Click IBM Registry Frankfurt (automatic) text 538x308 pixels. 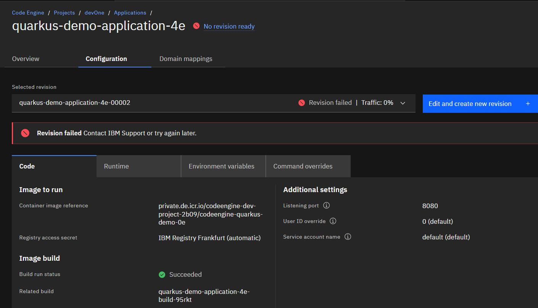point(209,238)
